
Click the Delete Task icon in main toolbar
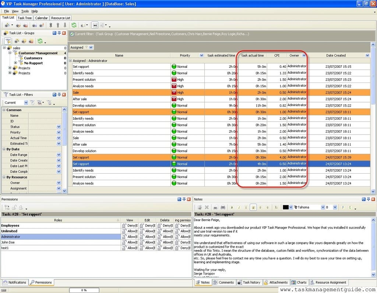click(x=25, y=25)
